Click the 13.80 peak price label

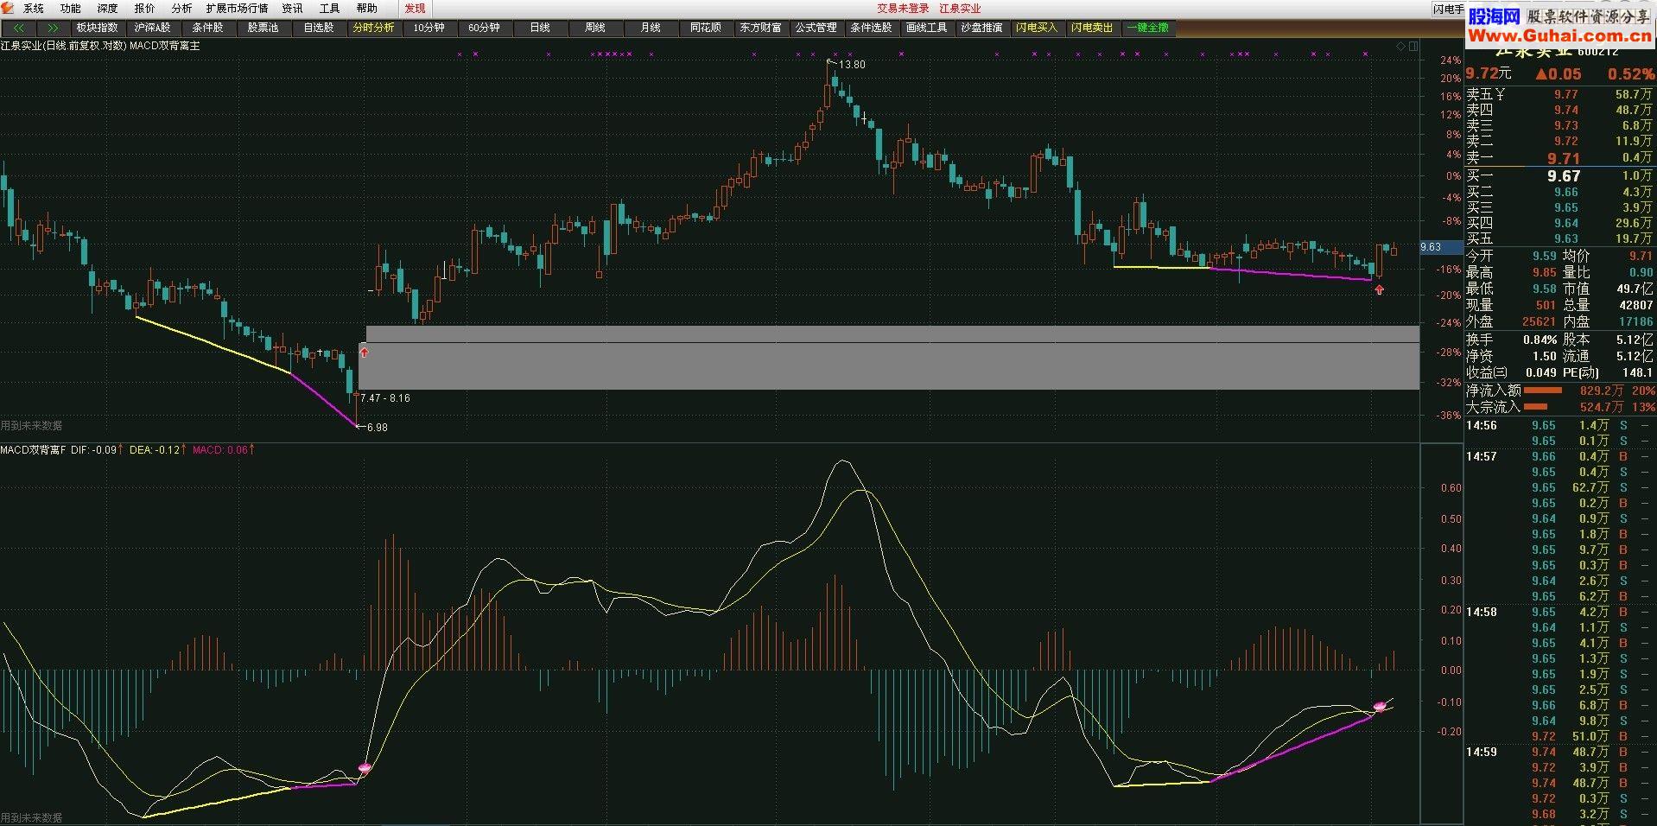click(852, 65)
